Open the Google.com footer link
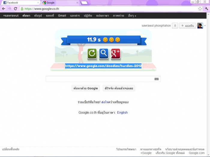Viewport: 210px width, 157px height. pos(196,153)
